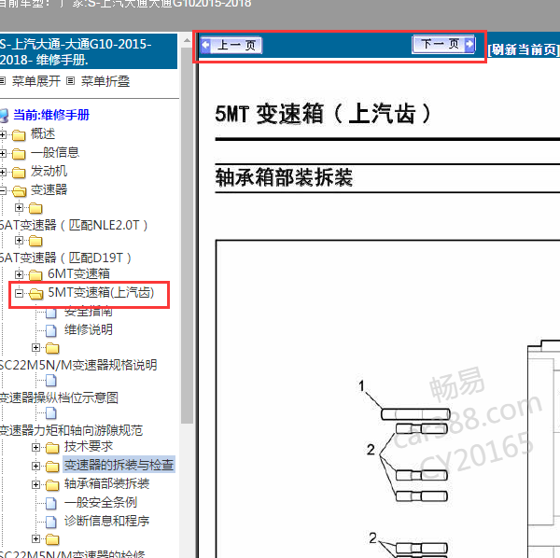Image resolution: width=560 pixels, height=558 pixels.
Task: Expand the 轴承箱部装拆装 tree node
Action: pos(35,484)
